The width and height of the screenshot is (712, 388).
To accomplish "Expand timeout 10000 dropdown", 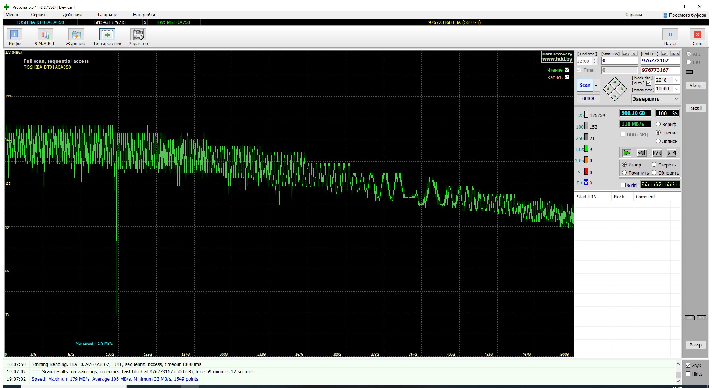I will tap(676, 89).
